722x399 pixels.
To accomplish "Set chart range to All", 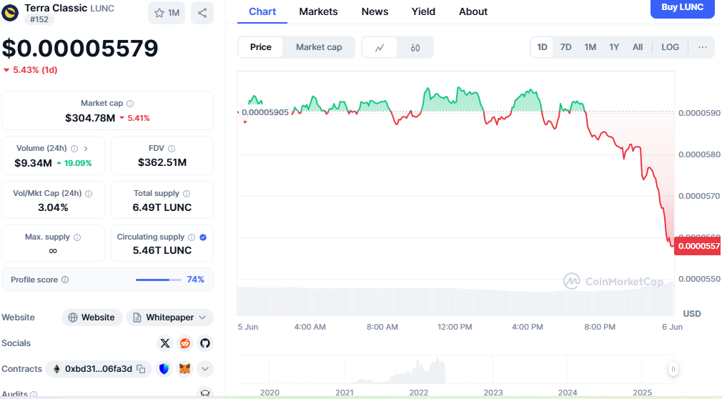I will click(x=638, y=47).
